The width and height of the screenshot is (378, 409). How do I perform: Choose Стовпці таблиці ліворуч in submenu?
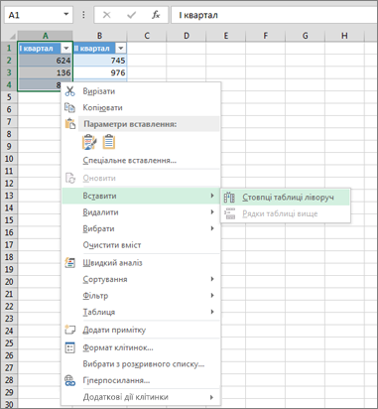pyautogui.click(x=285, y=198)
